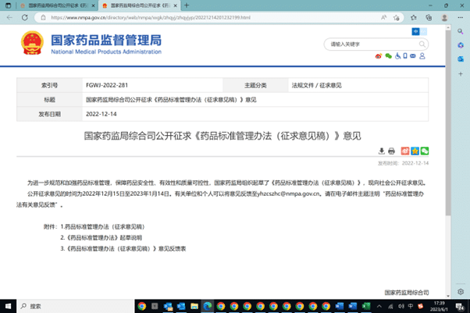Open the mobile phone version icon

(405, 56)
